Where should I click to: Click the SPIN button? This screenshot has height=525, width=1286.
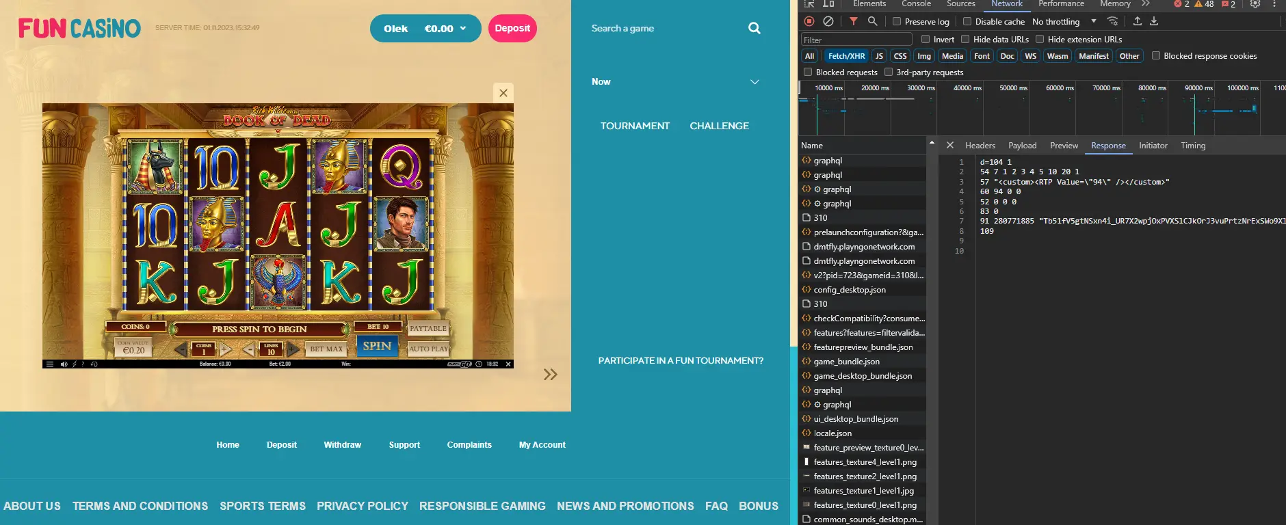click(x=377, y=346)
